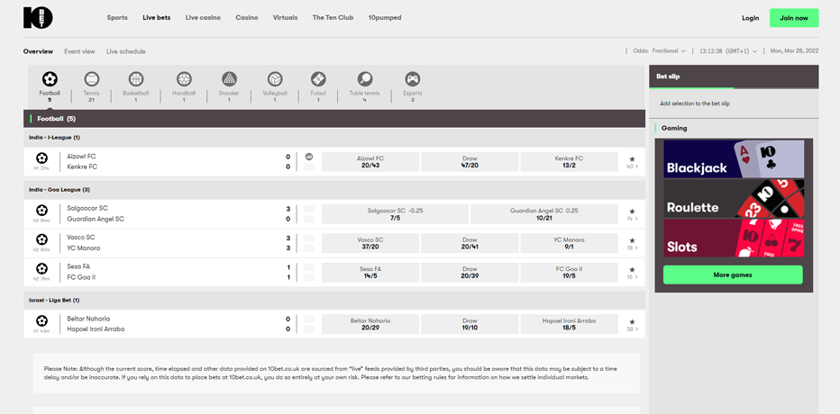Open the Live bets menu
Viewport: 840px width, 414px height.
[157, 18]
